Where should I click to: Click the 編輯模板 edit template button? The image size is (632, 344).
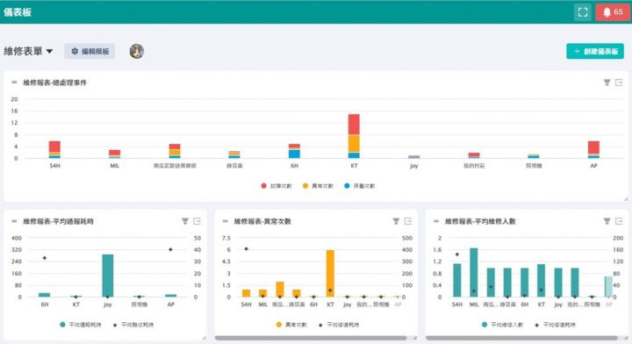pos(90,51)
